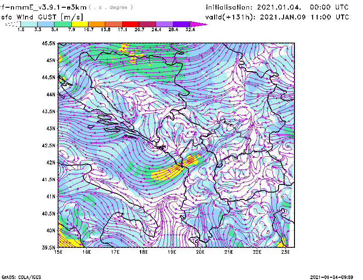The height and width of the screenshot is (280, 363).
Task: Click the yellow 7.9–10.7 legend swatch
Action: (x=80, y=24)
